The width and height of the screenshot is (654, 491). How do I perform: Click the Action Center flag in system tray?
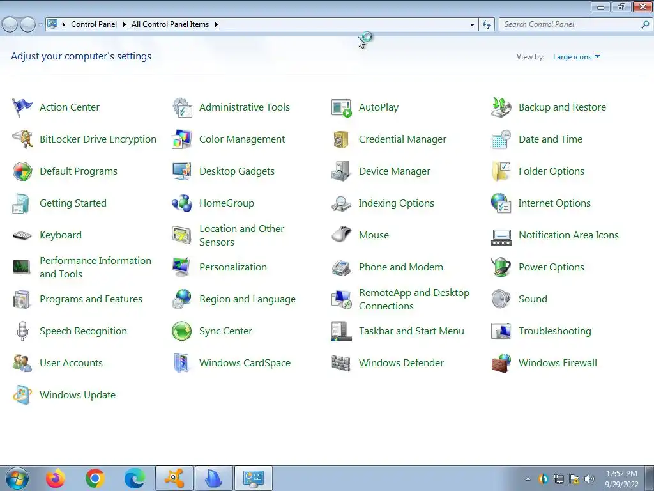click(x=574, y=479)
